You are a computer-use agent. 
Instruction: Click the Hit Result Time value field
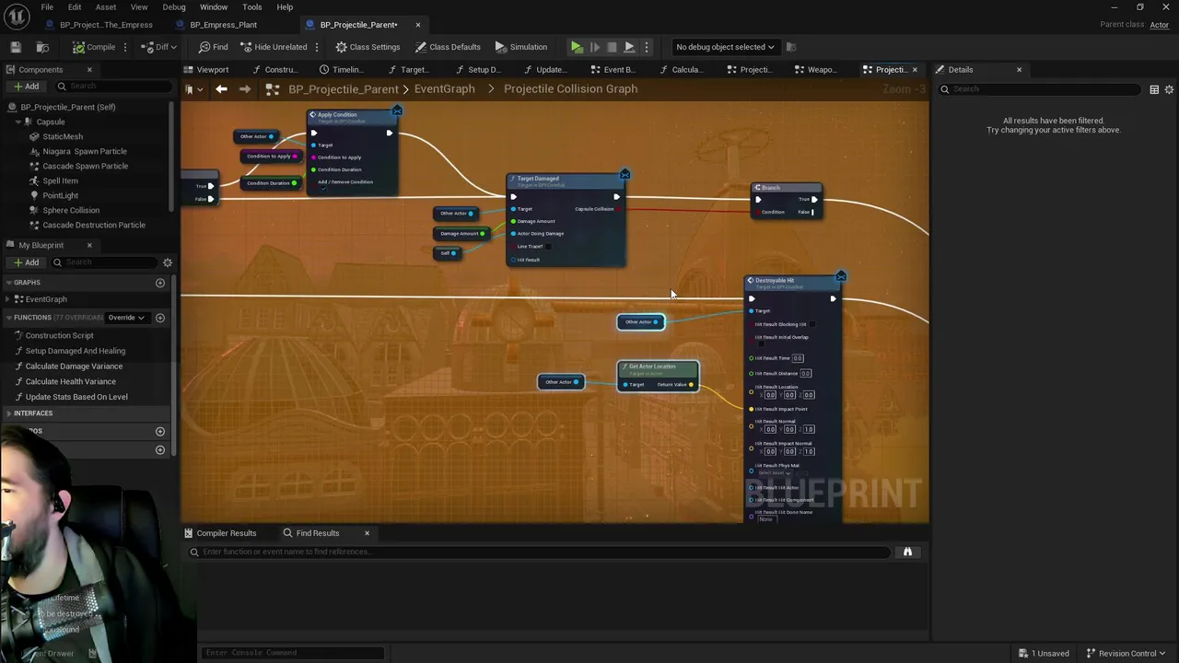tap(798, 358)
